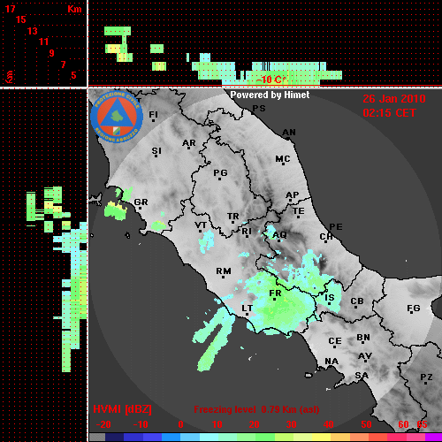Click the '7' altitude label
This screenshot has height=442, width=442.
[63, 65]
